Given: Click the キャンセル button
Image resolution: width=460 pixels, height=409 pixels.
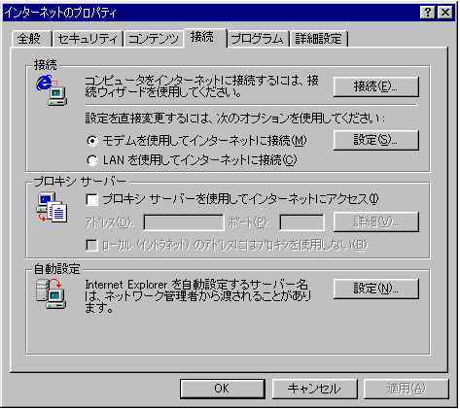Looking at the screenshot, I should (x=314, y=389).
